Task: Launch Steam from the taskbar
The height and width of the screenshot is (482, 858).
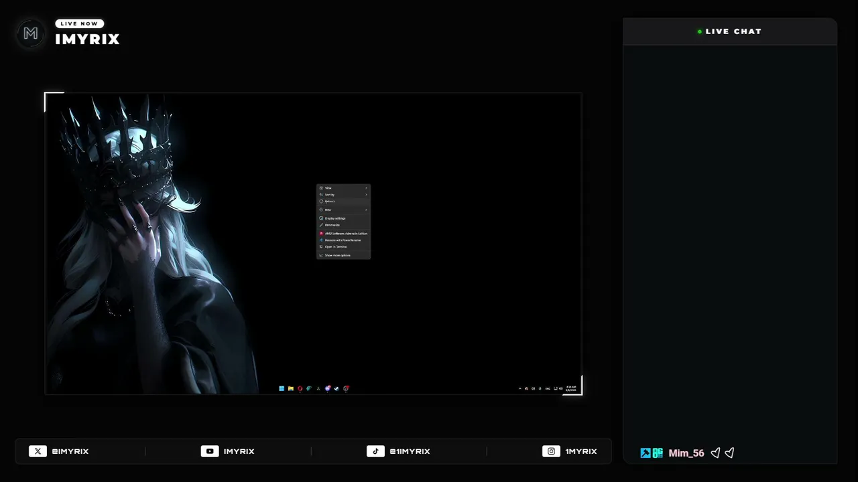Action: point(336,388)
